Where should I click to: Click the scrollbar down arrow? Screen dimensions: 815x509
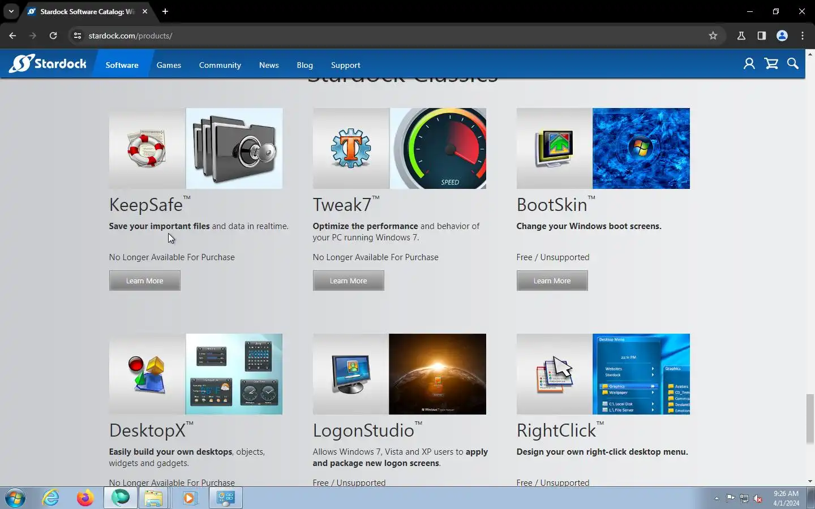810,482
